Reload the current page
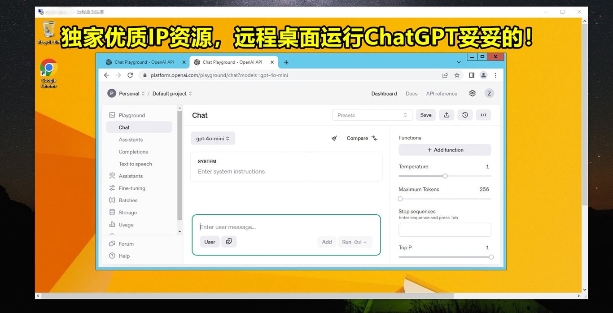613x313 pixels. (130, 75)
